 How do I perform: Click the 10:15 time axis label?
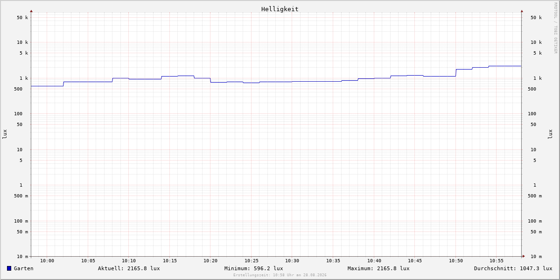(x=170, y=261)
